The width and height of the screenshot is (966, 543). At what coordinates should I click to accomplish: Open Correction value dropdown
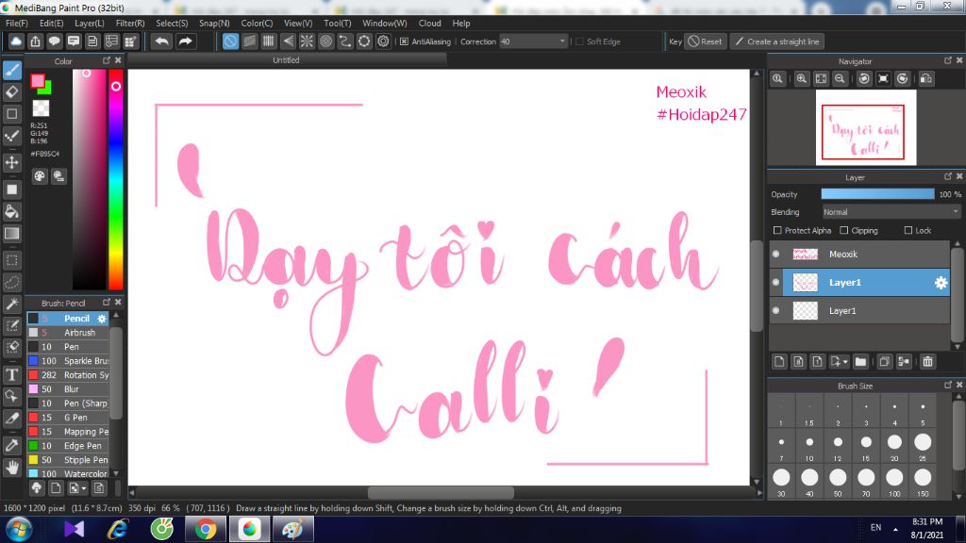click(x=562, y=41)
